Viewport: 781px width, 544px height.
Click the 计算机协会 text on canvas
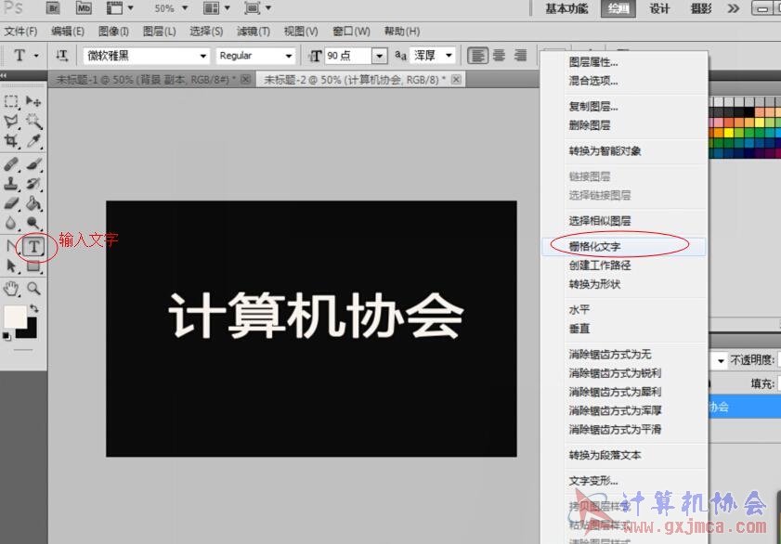click(317, 316)
